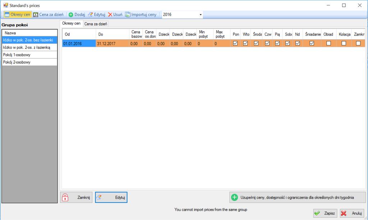Maximize the Standard's prices window
This screenshot has height=220, width=368.
coord(344,5)
